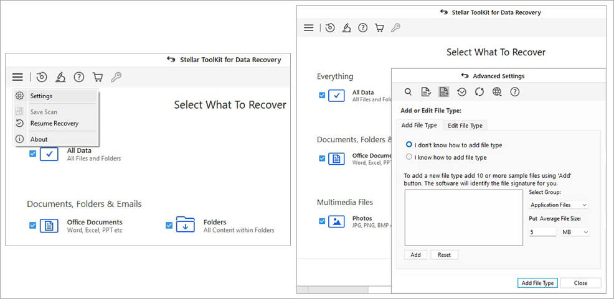The width and height of the screenshot is (614, 299).
Task: Open MB file size unit dropdown
Action: (575, 232)
